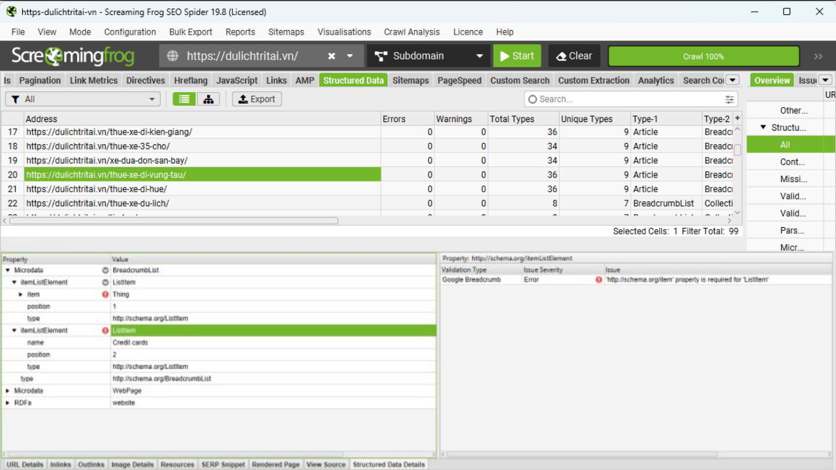Expand the RDFa website tree node
This screenshot has height=470, width=836.
[8, 403]
